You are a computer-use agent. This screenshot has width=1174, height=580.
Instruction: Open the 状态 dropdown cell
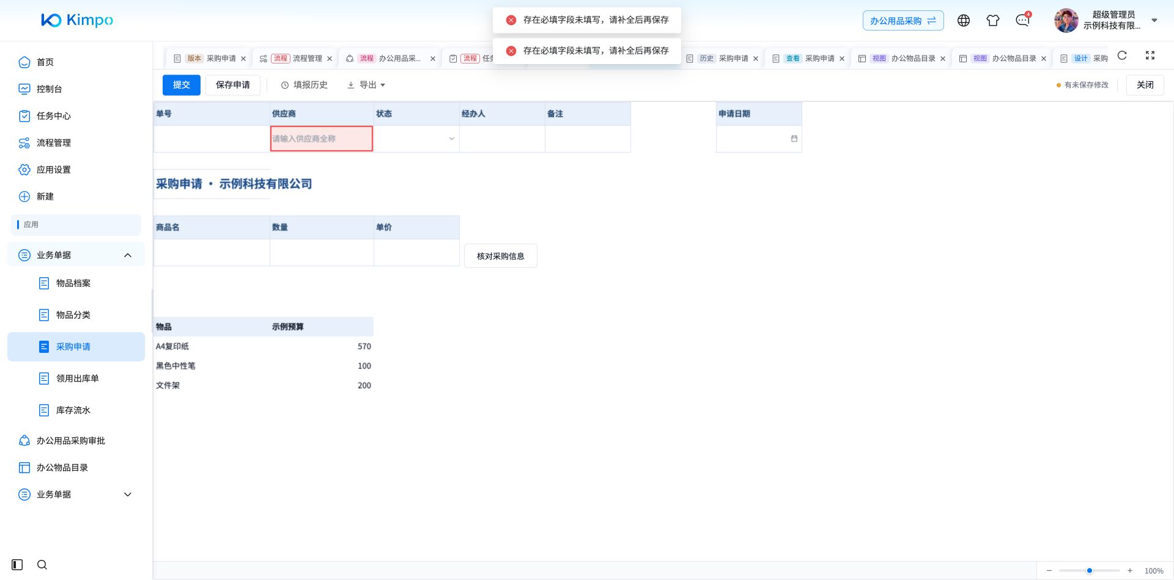416,139
